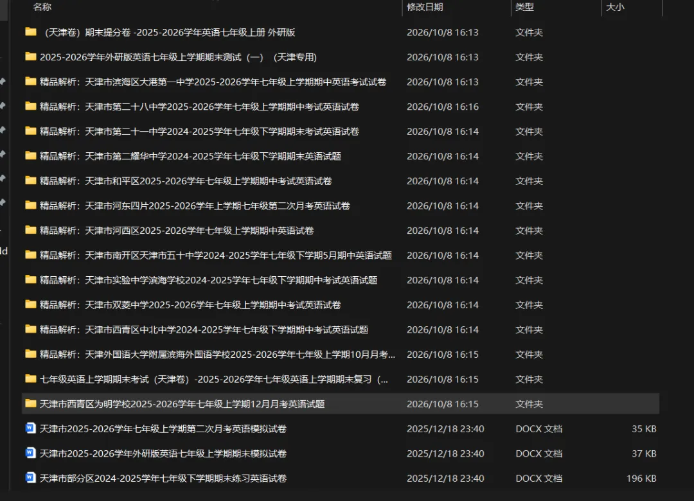Select folder name 精品解析:天津市西青区中北中学2024-2025学年七年级下学期期中考试英语试题
694x501 pixels.
click(x=204, y=330)
